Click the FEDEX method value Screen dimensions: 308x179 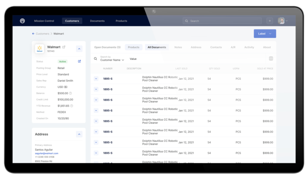[62, 112]
